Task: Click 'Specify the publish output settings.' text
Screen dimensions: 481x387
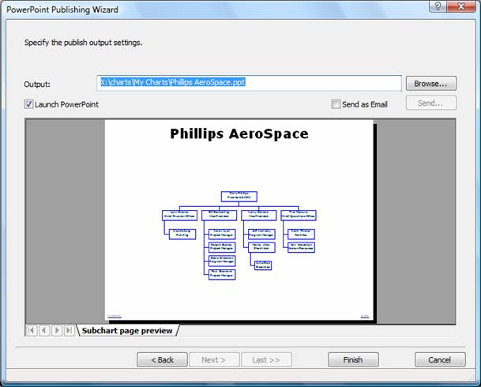Action: point(84,43)
